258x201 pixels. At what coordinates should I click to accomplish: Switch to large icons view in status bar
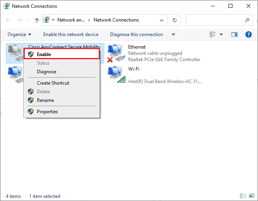tap(252, 196)
